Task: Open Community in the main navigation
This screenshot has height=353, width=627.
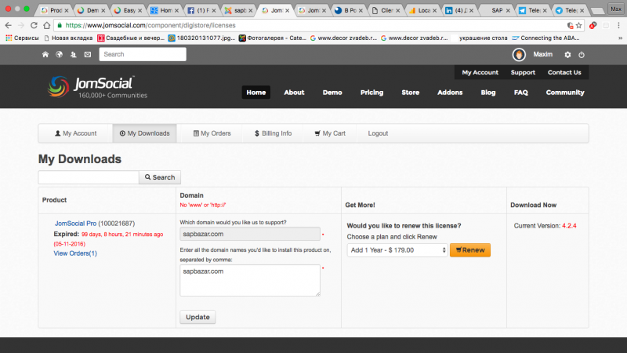Action: pos(565,93)
